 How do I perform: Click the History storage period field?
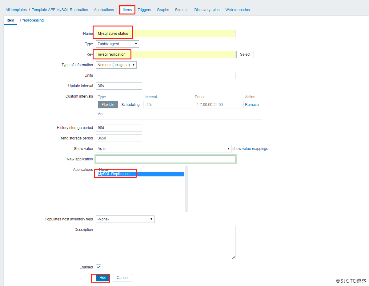pos(119,128)
